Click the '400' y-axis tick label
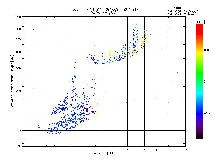218x163 pixels. click(18, 52)
